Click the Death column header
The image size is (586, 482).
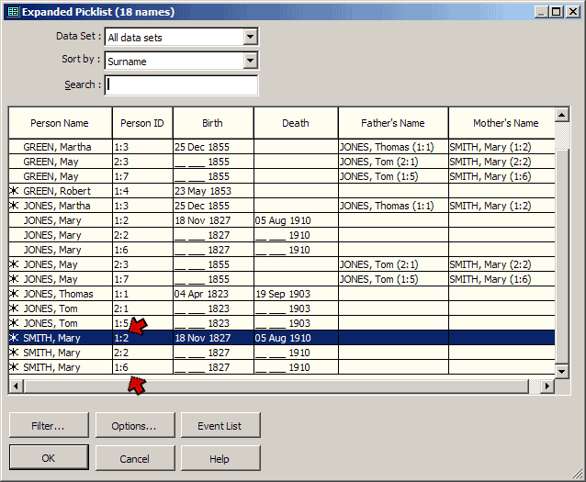tap(296, 123)
